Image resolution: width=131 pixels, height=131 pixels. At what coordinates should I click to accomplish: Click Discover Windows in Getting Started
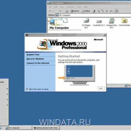tap(35, 59)
